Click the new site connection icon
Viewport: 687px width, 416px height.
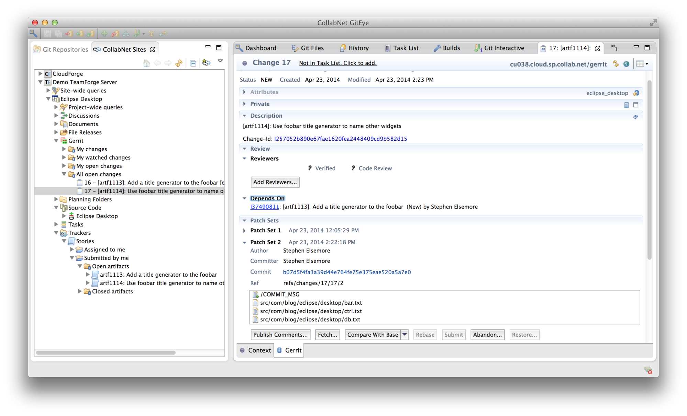coord(206,63)
